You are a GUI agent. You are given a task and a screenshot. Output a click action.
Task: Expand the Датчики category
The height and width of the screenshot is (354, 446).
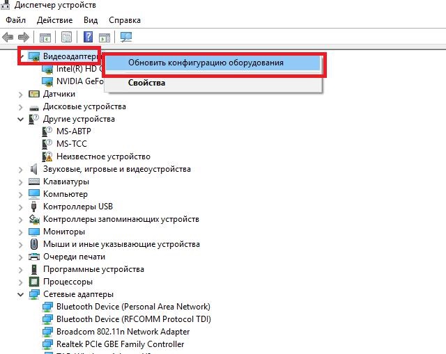tap(20, 95)
